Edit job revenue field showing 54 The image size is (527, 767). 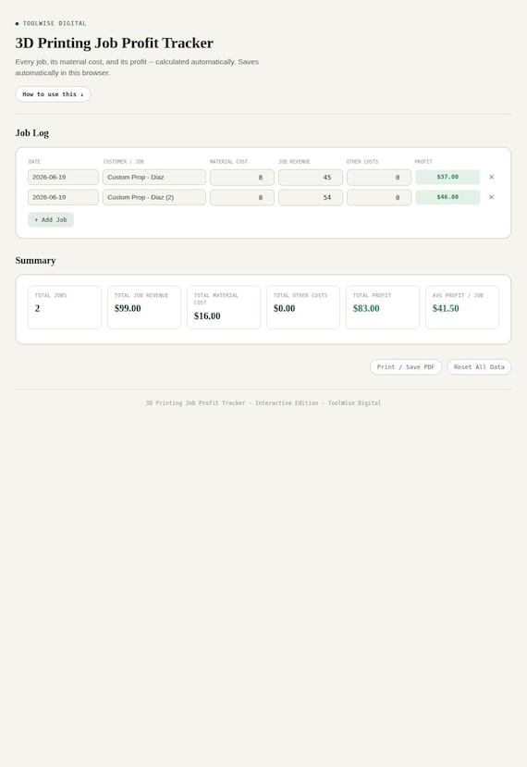coord(311,197)
